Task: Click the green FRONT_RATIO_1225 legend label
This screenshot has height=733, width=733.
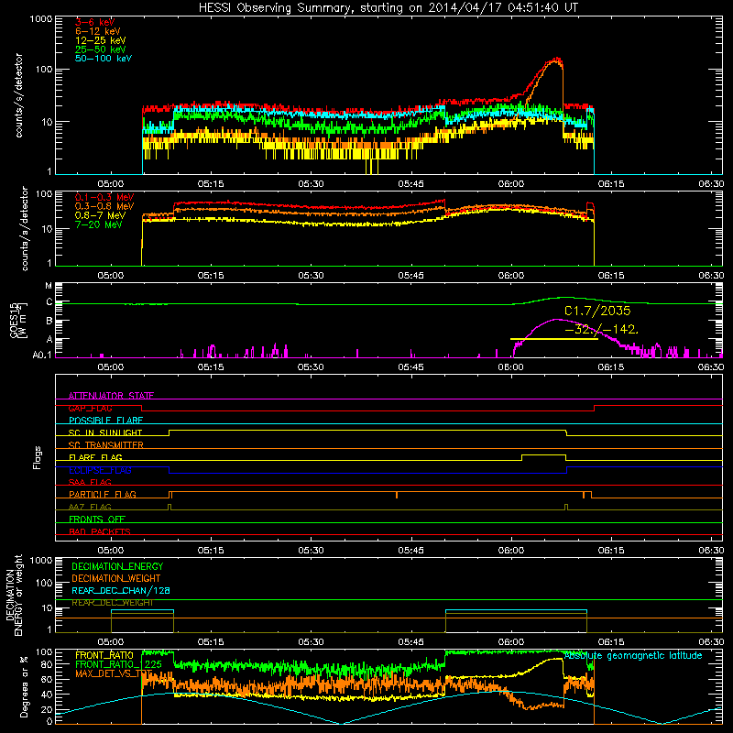Action: (x=118, y=664)
